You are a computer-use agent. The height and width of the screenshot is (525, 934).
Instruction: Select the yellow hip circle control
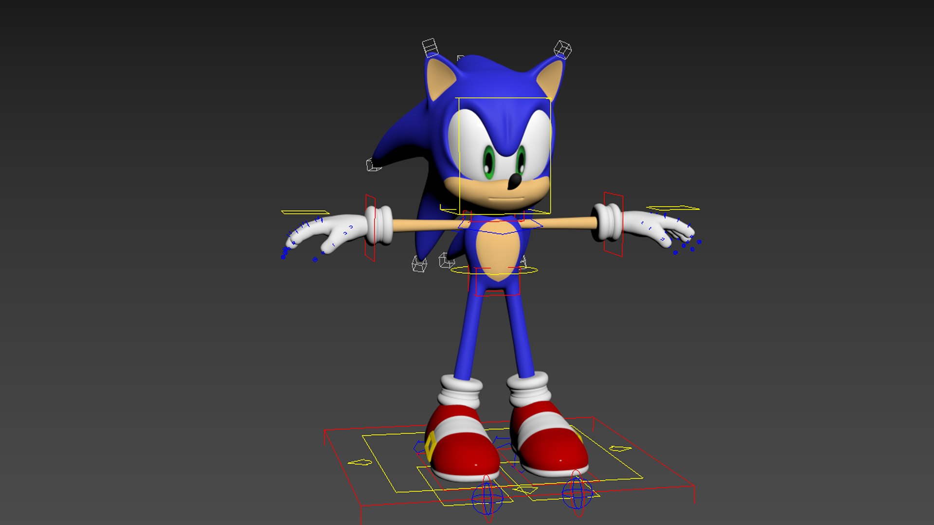pos(494,270)
